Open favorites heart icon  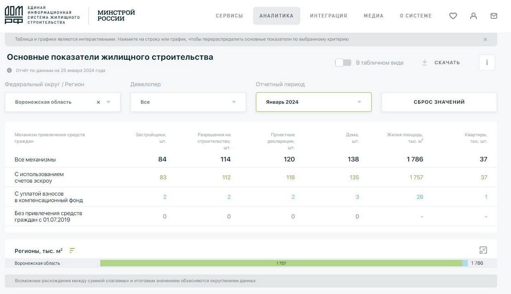pyautogui.click(x=453, y=16)
